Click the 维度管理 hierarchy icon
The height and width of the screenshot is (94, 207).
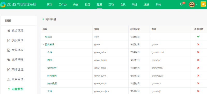9,79
